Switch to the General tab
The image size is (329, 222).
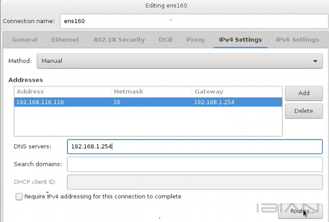(25, 40)
